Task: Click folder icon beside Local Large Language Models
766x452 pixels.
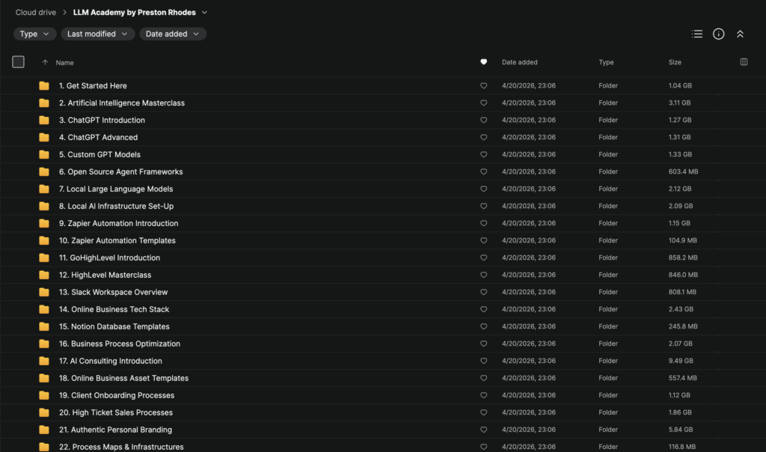Action: click(x=44, y=189)
